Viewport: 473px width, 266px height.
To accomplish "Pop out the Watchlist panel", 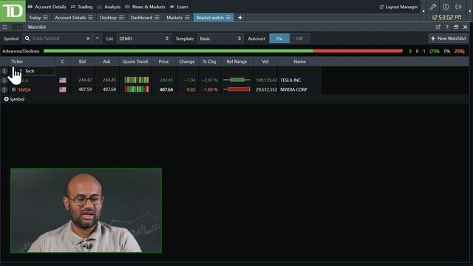I will point(438,27).
